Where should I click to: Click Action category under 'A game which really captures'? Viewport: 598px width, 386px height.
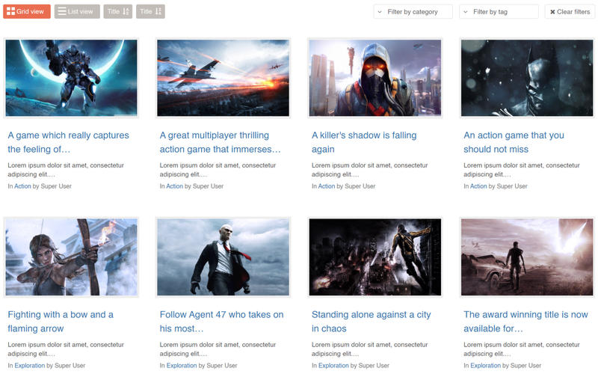click(x=22, y=186)
